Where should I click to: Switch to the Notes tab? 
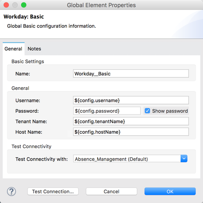point(34,49)
